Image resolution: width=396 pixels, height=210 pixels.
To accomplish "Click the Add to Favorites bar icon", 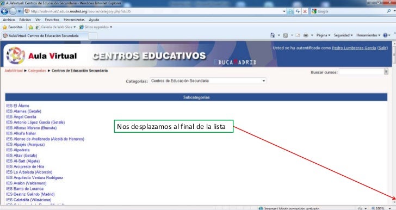I will tap(31, 27).
